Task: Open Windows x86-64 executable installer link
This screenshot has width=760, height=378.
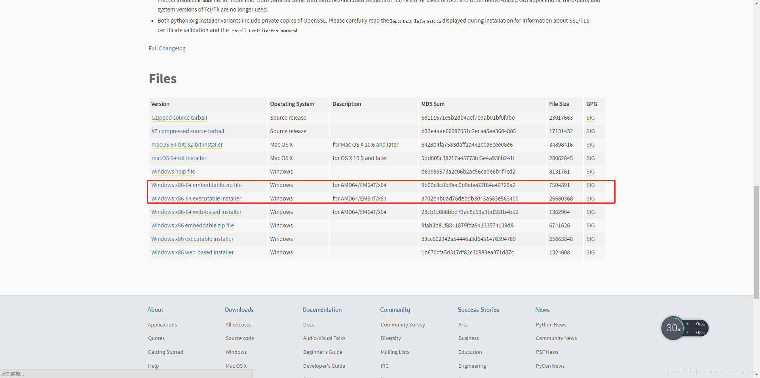Action: (196, 199)
